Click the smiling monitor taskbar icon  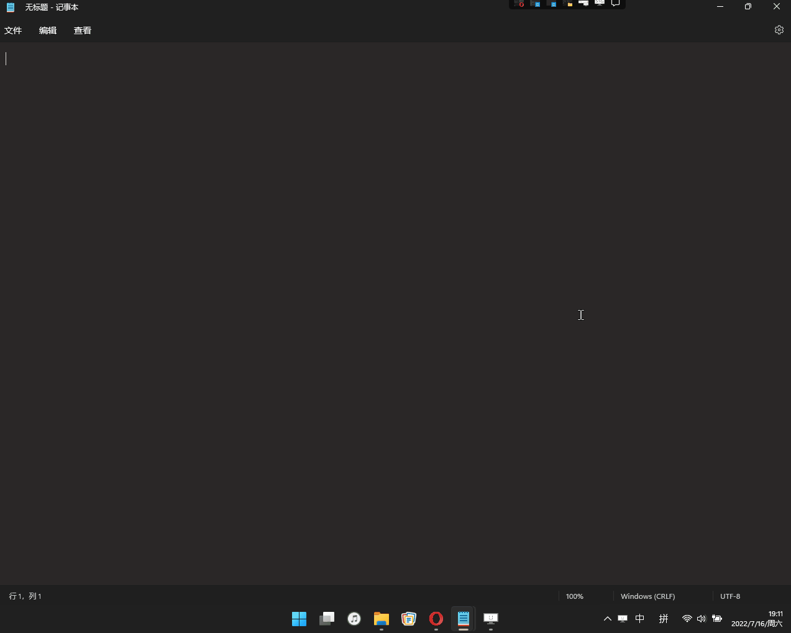coord(491,618)
